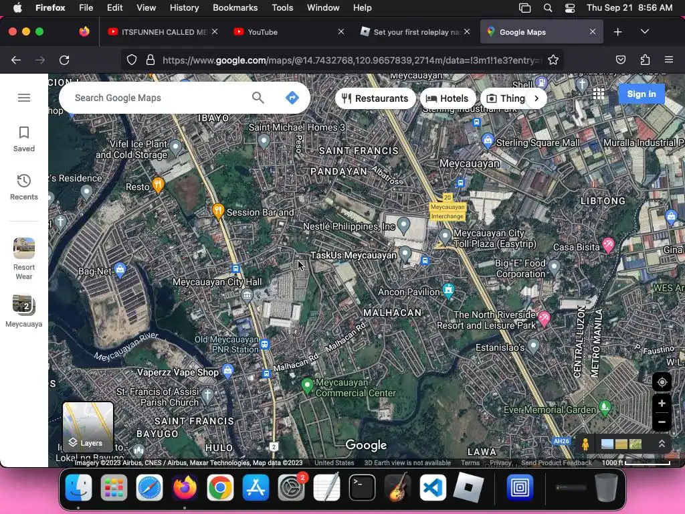
Task: Go back to previous page
Action: coord(16,60)
